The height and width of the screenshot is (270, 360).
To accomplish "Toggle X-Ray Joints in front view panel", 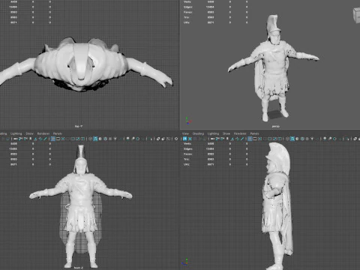I will (168, 139).
